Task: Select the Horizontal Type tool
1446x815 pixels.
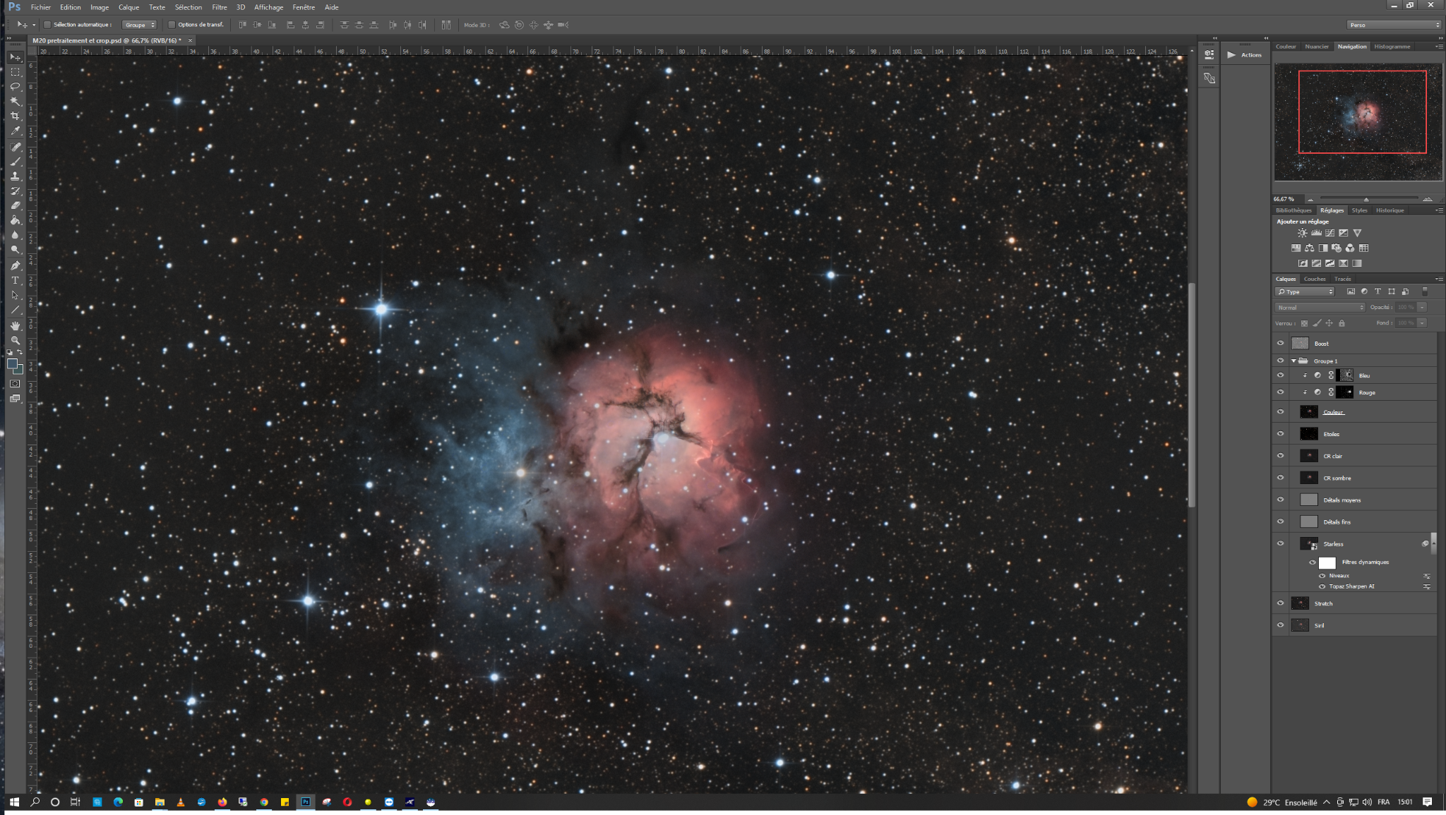Action: pyautogui.click(x=15, y=280)
